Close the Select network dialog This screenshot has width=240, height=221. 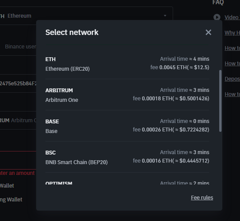pyautogui.click(x=208, y=32)
